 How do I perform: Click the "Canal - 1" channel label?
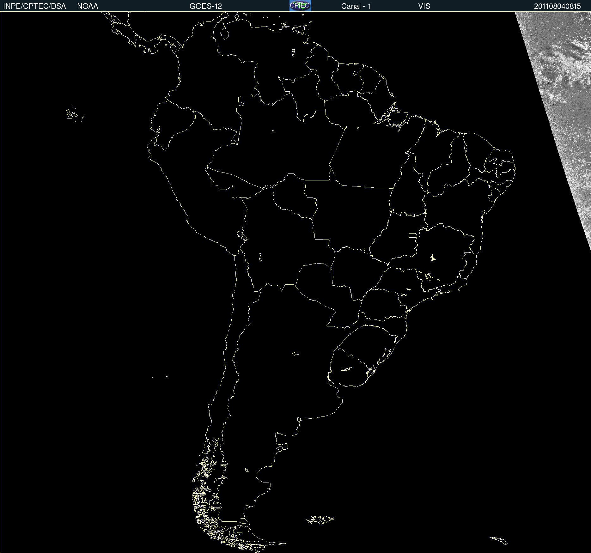click(x=356, y=6)
